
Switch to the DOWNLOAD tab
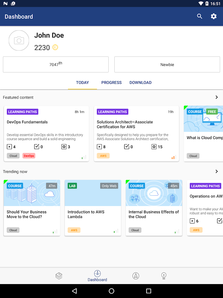tap(140, 82)
